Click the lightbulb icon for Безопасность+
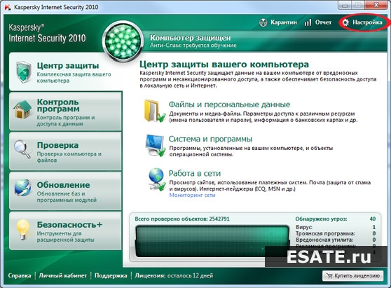Viewport: 391px width, 288px height. coord(23,230)
